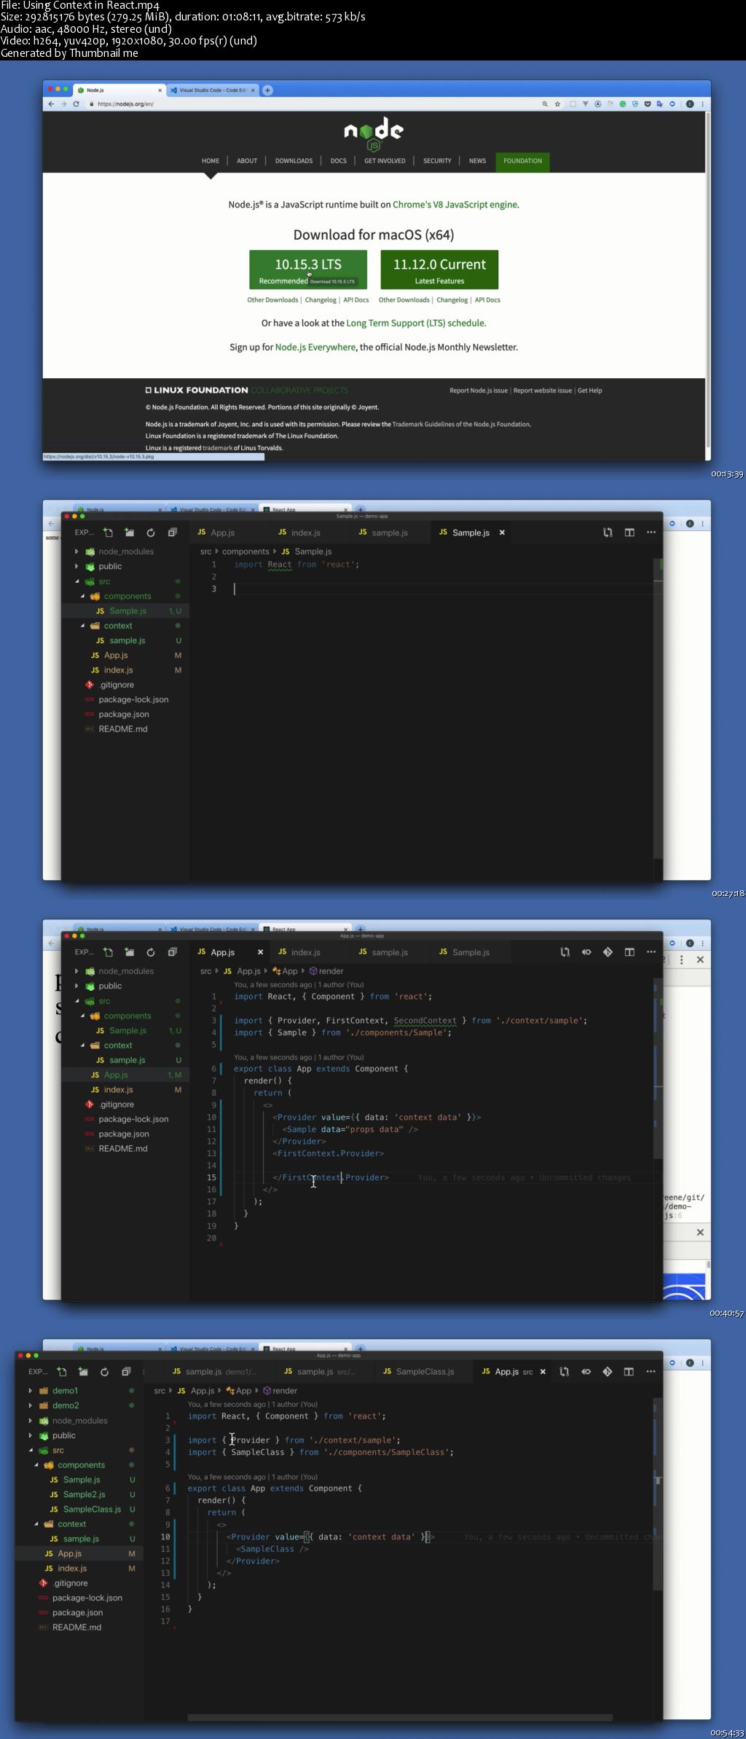
Task: Click the Node.js logo on the website header
Action: [374, 133]
